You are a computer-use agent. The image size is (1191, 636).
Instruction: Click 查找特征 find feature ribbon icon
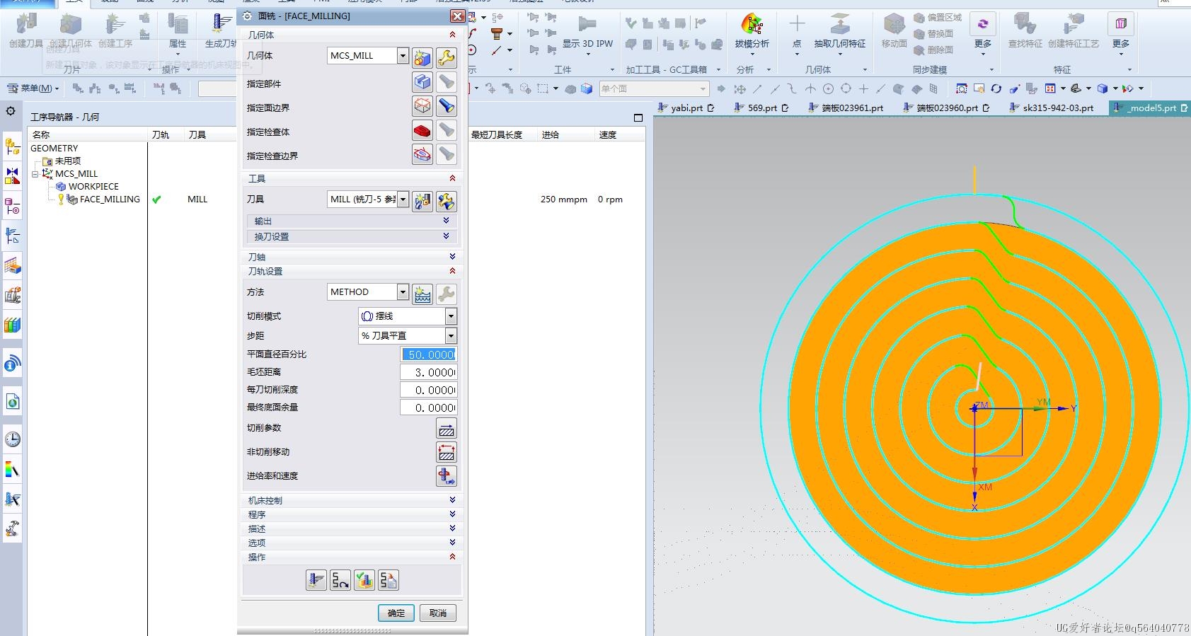pyautogui.click(x=1025, y=31)
